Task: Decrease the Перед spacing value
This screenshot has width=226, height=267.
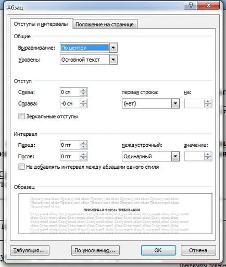Action: [83, 147]
